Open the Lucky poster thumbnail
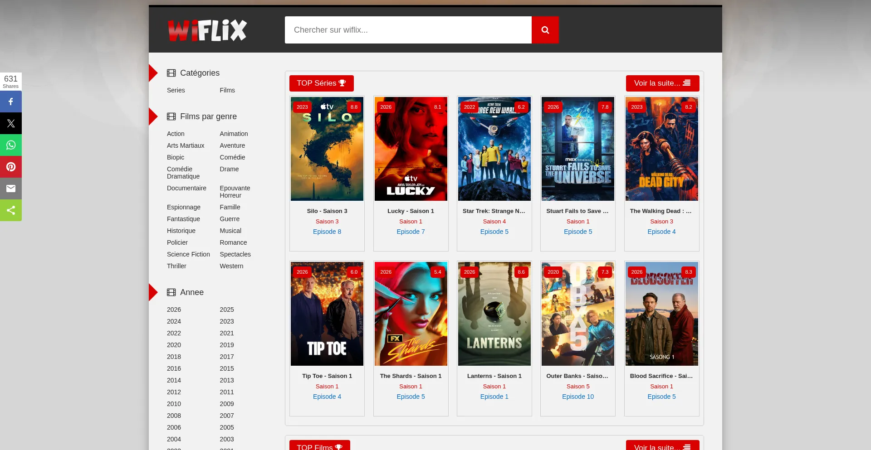Screen dimensions: 871x450 (x=411, y=149)
